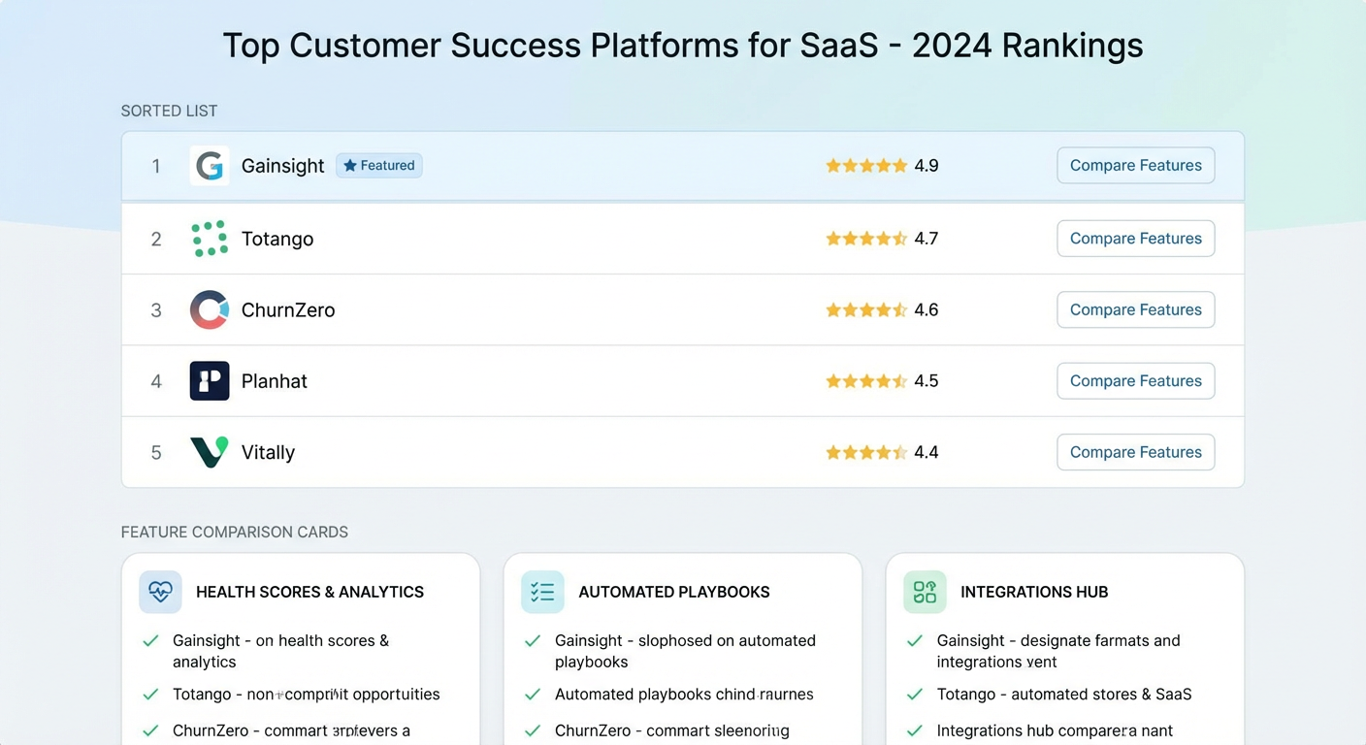Click the ChurnZero circular logo

coord(210,310)
